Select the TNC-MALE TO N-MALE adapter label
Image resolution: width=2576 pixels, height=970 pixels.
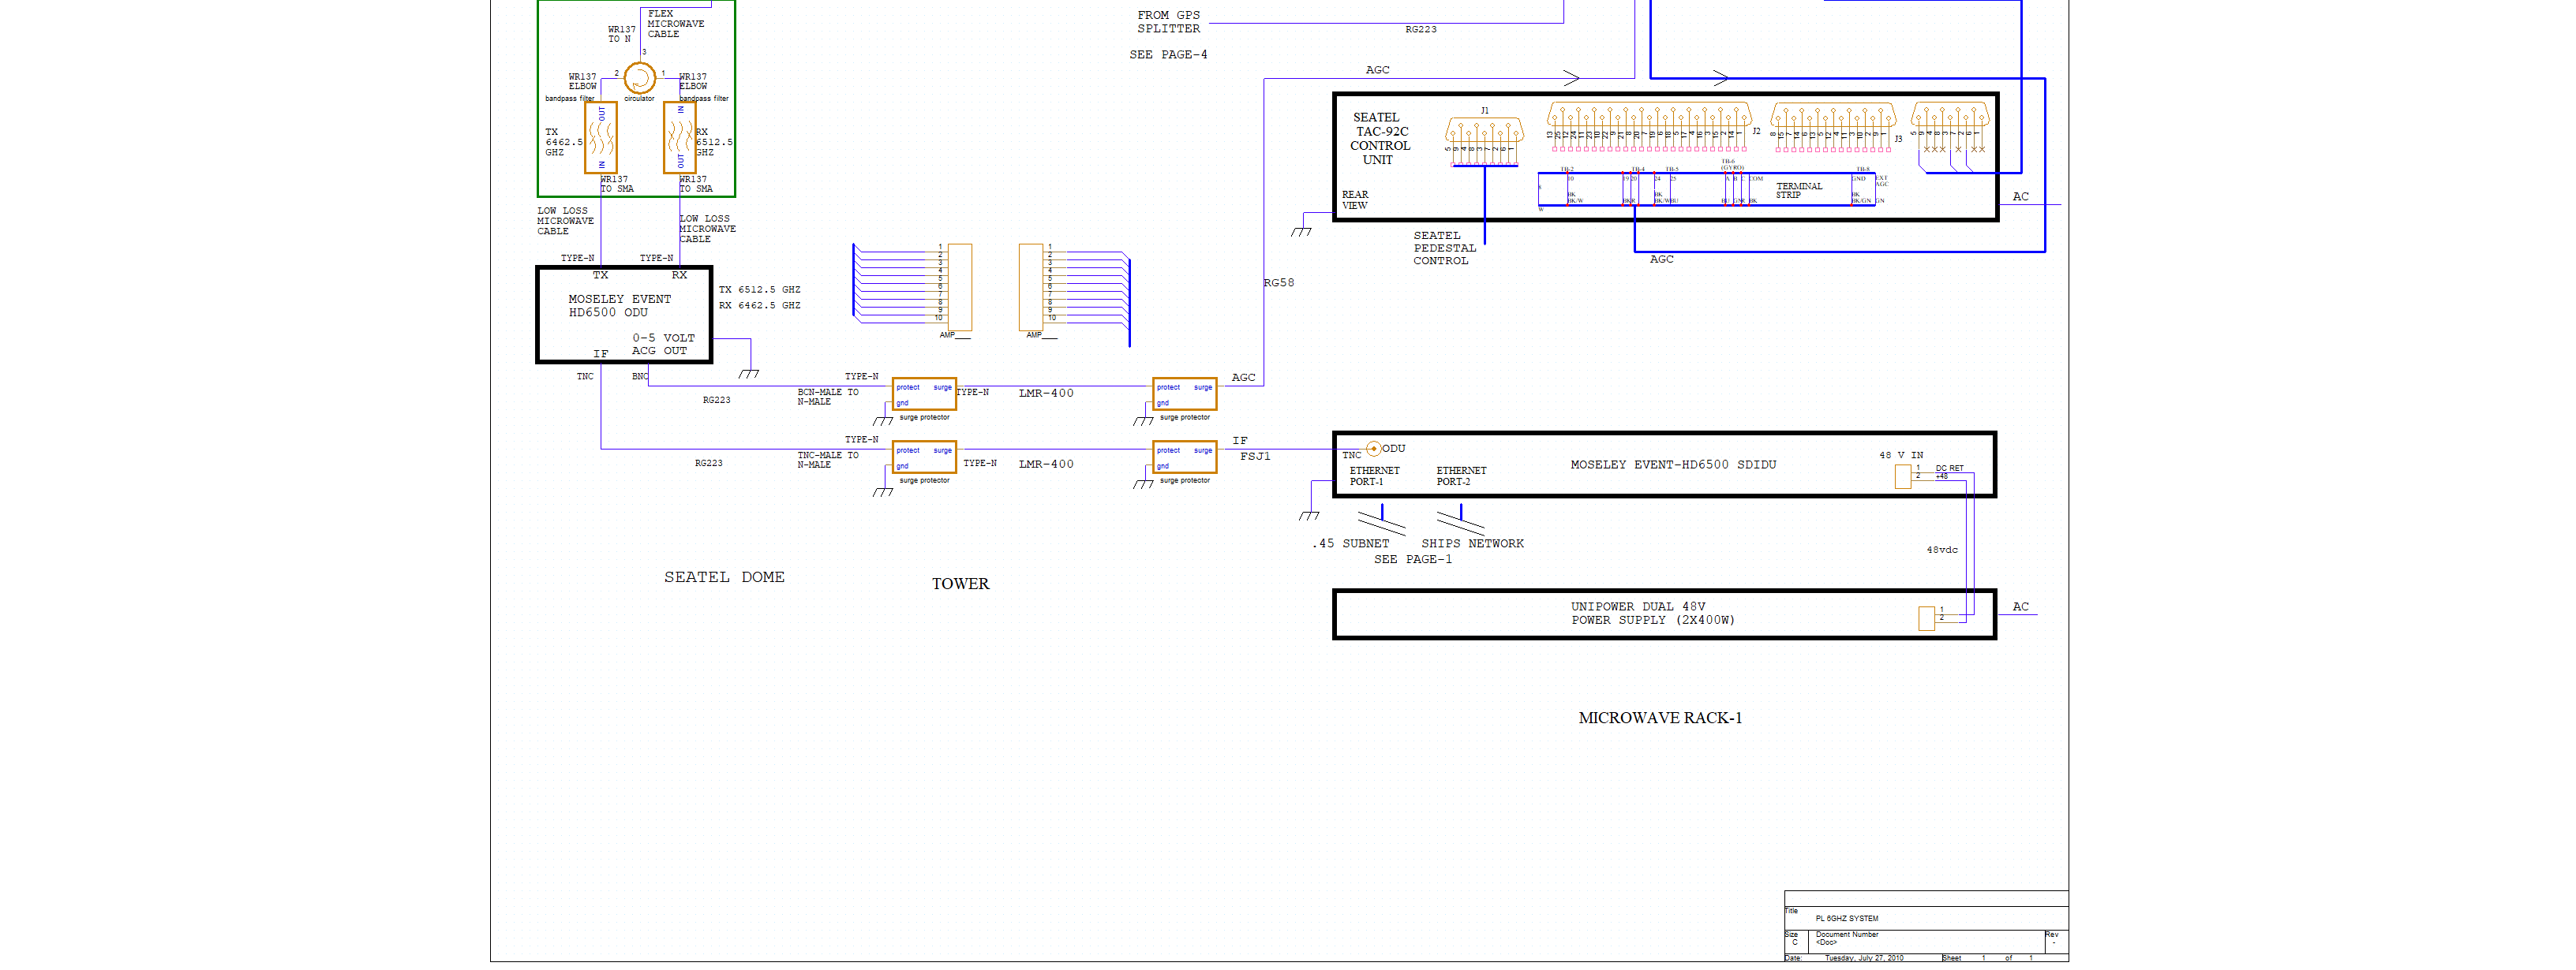coord(828,460)
